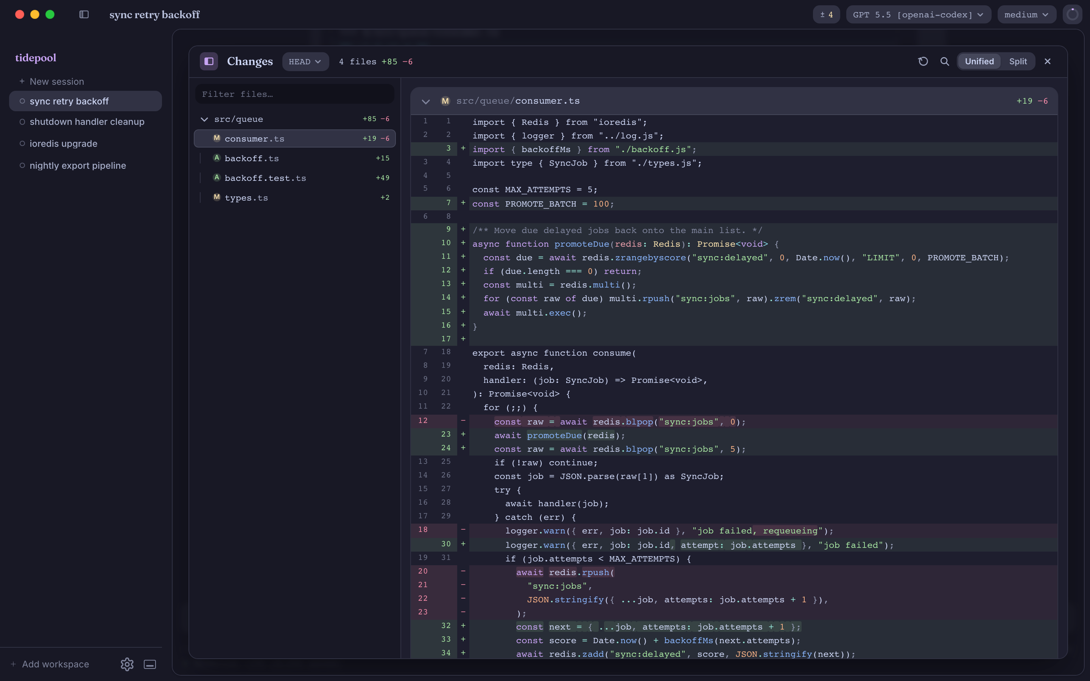Open the ioredis upgrade session
Image resolution: width=1090 pixels, height=681 pixels.
click(86, 143)
